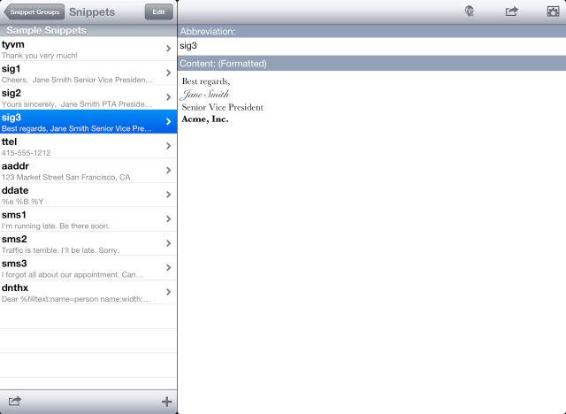The width and height of the screenshot is (566, 414).
Task: Tap the 'Abbreviation:' section header
Action: tap(371, 31)
